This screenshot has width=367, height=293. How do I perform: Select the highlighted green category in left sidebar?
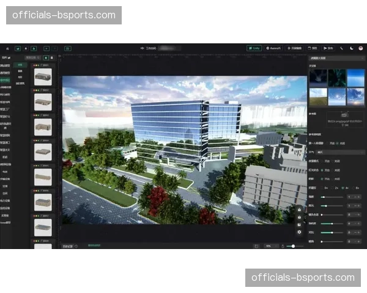pos(6,80)
